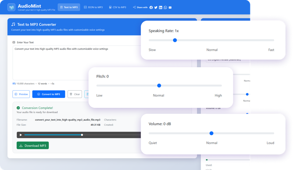Click the green Conversion Complete checkmark icon
This screenshot has height=170, width=294.
click(18, 108)
